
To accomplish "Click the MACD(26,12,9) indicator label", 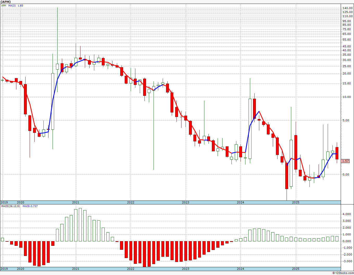I will 10,206.
